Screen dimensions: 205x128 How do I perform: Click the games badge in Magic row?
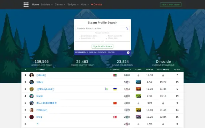click(x=138, y=96)
